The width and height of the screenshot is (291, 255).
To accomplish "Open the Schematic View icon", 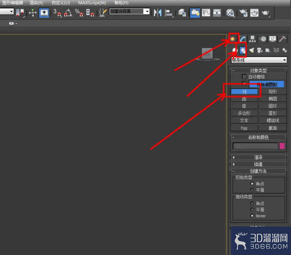I will 217,13.
